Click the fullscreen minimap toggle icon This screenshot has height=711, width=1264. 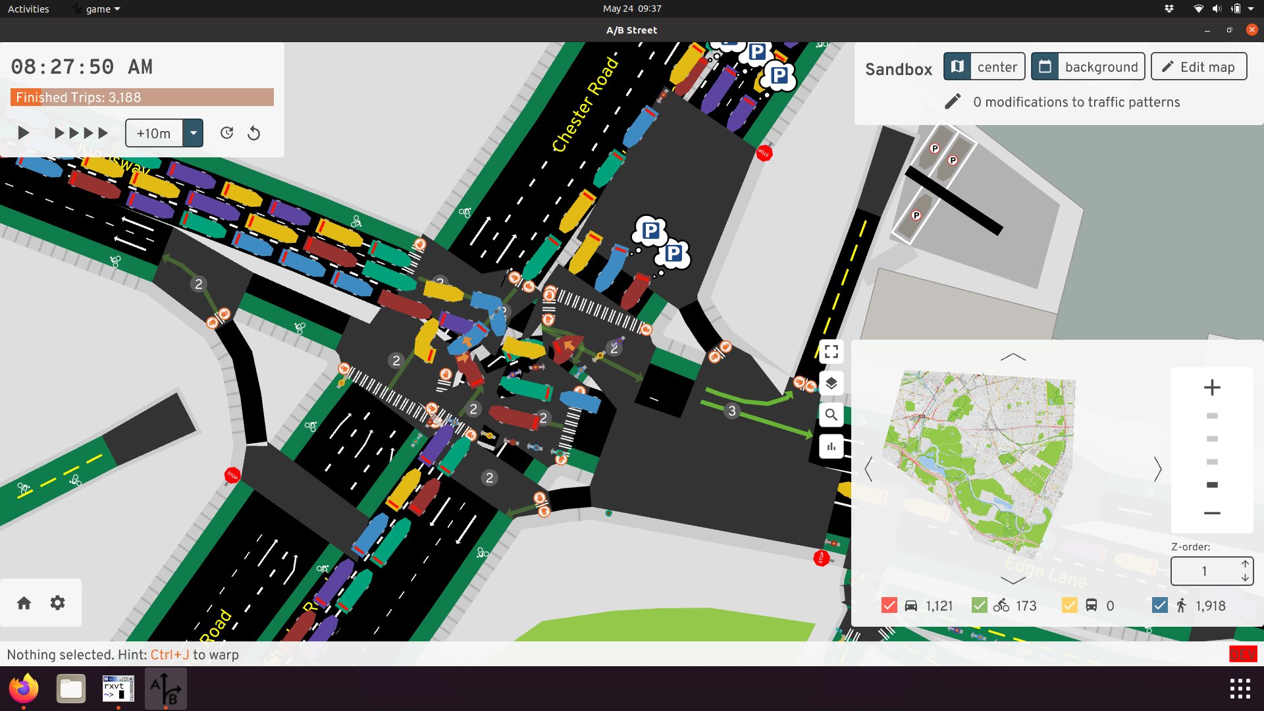pos(831,352)
